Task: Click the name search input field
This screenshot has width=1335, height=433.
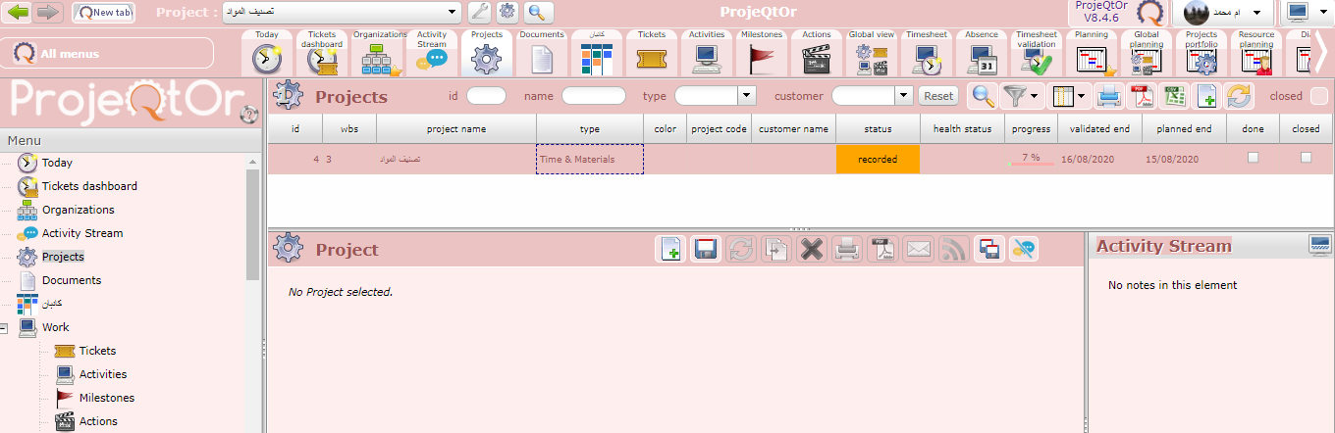Action: tap(593, 96)
